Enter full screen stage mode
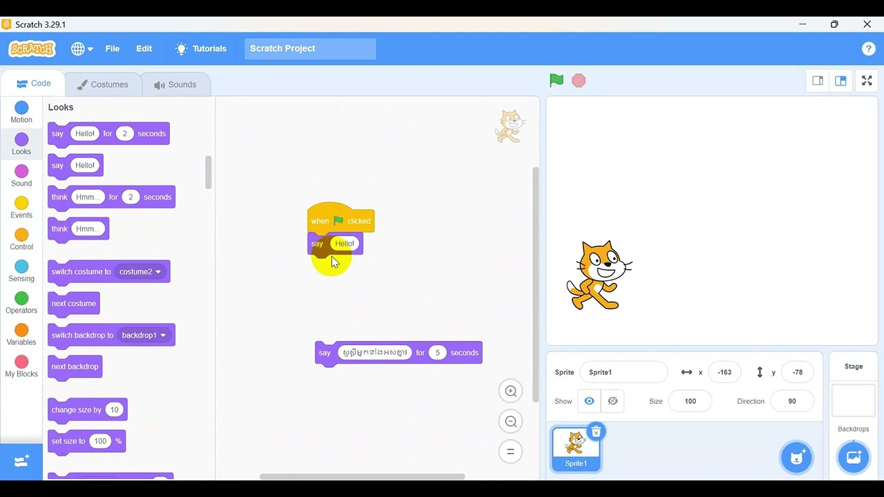This screenshot has width=884, height=497. click(x=867, y=81)
